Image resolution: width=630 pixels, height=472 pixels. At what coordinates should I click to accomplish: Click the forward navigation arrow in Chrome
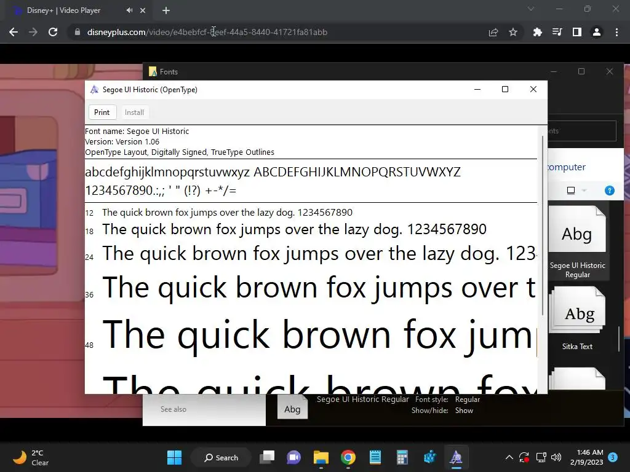(x=33, y=32)
